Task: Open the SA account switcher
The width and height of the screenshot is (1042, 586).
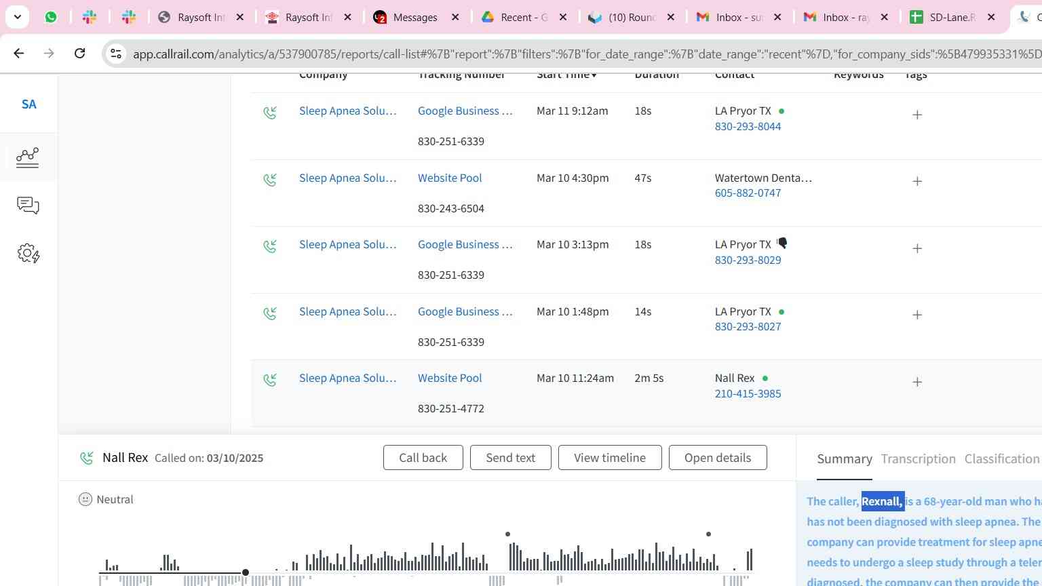Action: tap(28, 104)
